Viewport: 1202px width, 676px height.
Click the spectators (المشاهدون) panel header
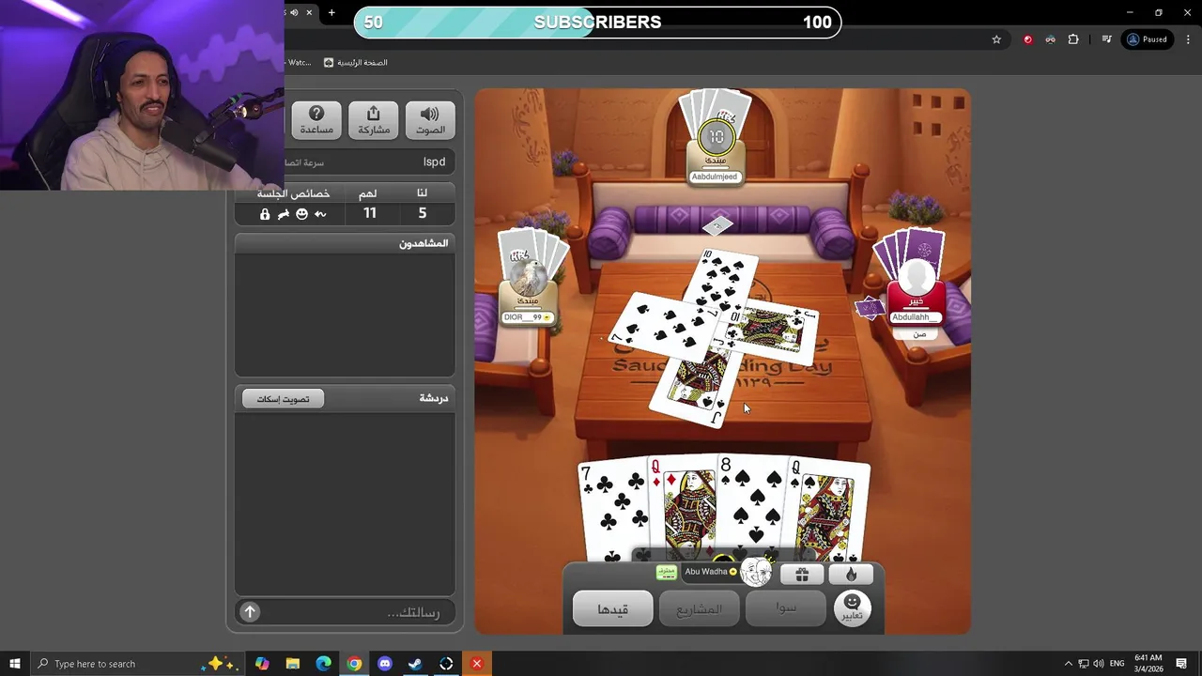pos(345,243)
